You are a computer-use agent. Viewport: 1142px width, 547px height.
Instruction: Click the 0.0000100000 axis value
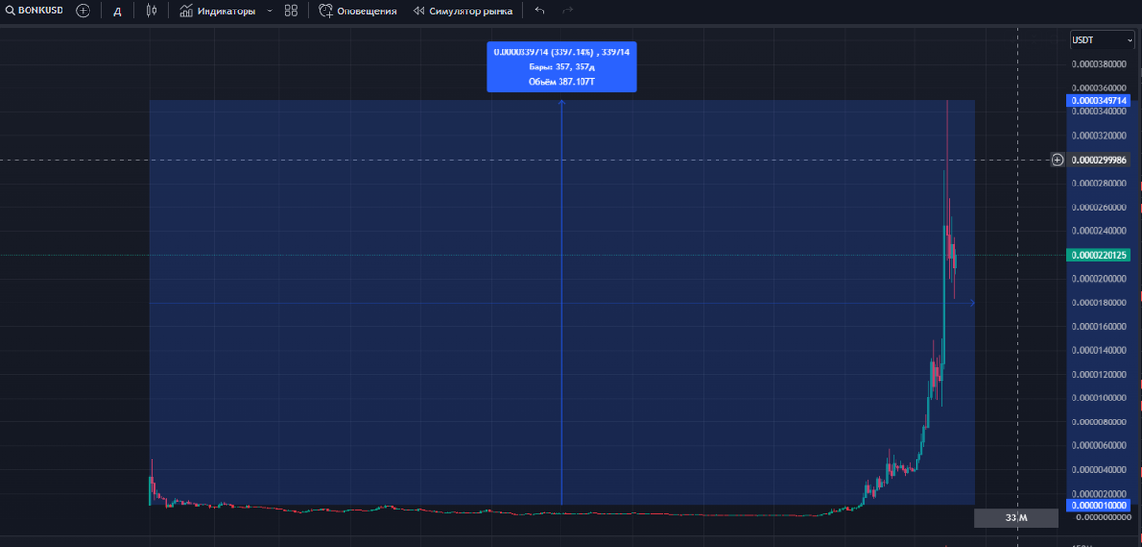click(x=1098, y=398)
